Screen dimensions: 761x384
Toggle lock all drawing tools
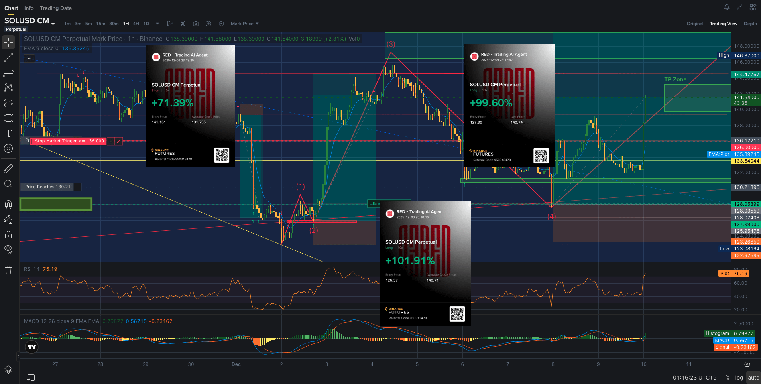(8, 234)
